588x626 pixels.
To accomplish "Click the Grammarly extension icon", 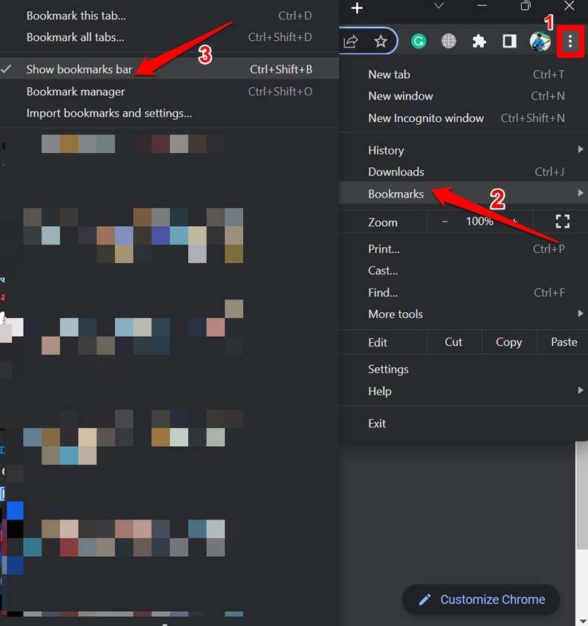I will (419, 42).
